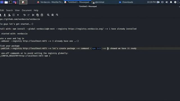Click the screen recorder camera tray icon
The height and width of the screenshot is (101, 180).
(158, 2)
